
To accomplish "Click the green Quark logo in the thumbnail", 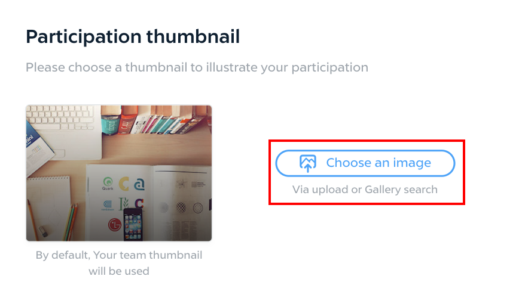I will pyautogui.click(x=108, y=183).
